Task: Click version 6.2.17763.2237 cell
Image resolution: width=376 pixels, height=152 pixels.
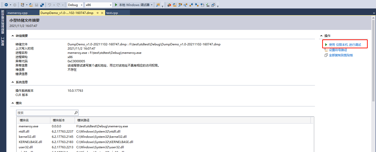Action: (x=63, y=132)
